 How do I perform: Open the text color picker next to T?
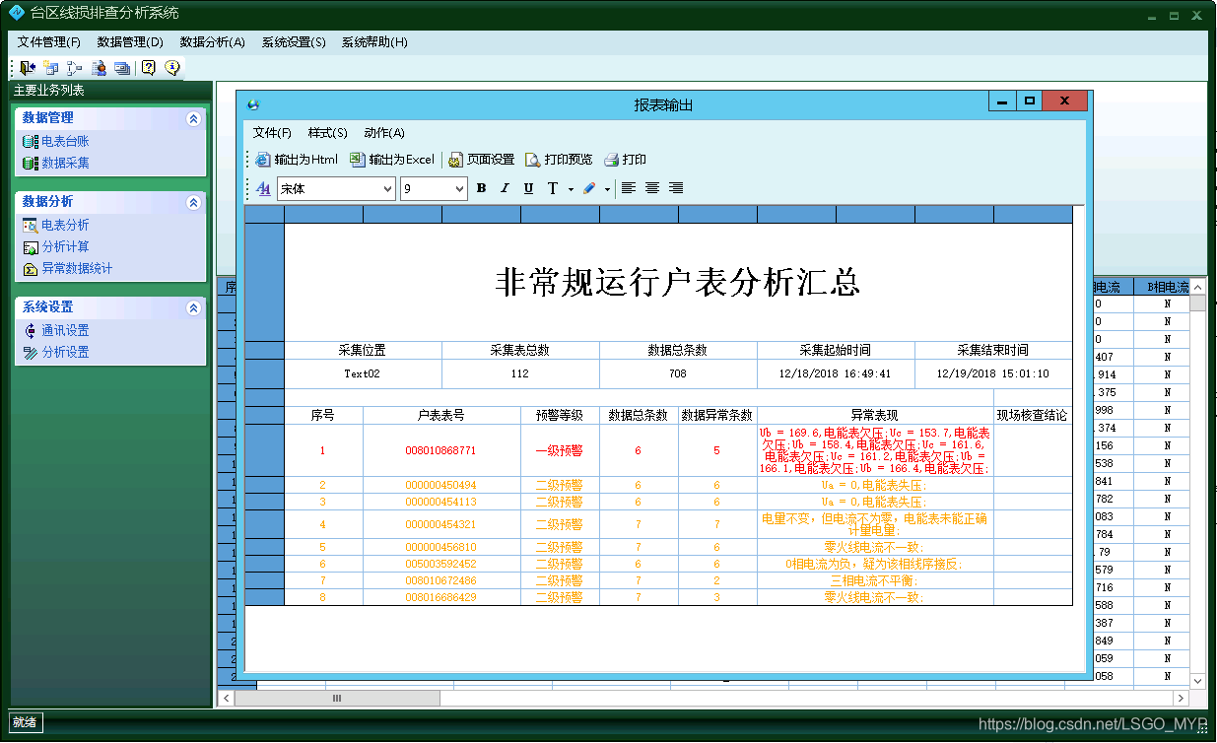click(588, 188)
